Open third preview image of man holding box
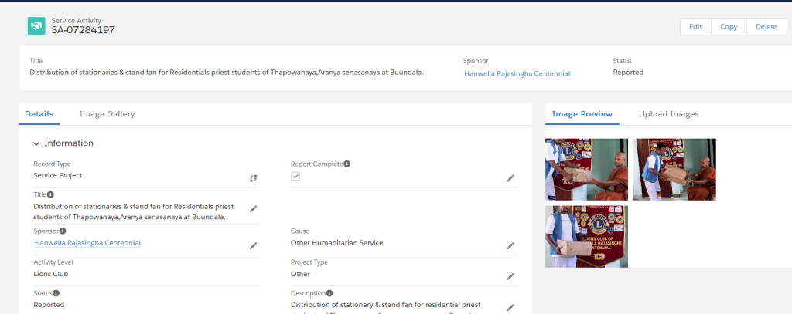This screenshot has width=792, height=314. 586,236
